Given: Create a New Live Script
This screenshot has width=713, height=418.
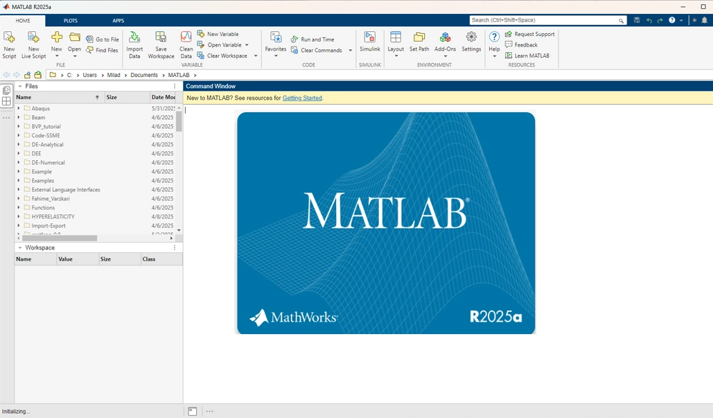Looking at the screenshot, I should click(33, 43).
